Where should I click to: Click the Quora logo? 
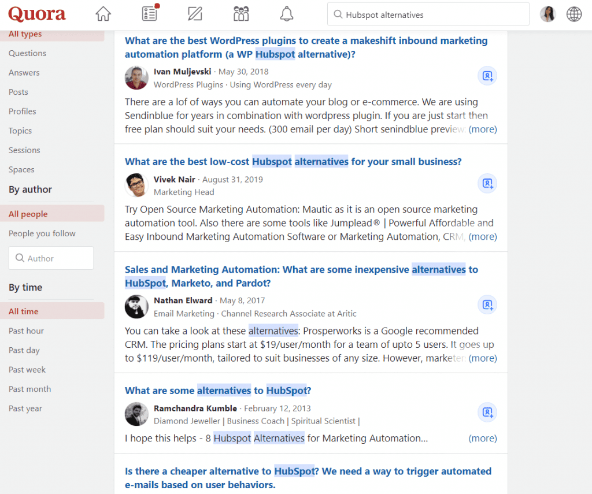pyautogui.click(x=37, y=14)
